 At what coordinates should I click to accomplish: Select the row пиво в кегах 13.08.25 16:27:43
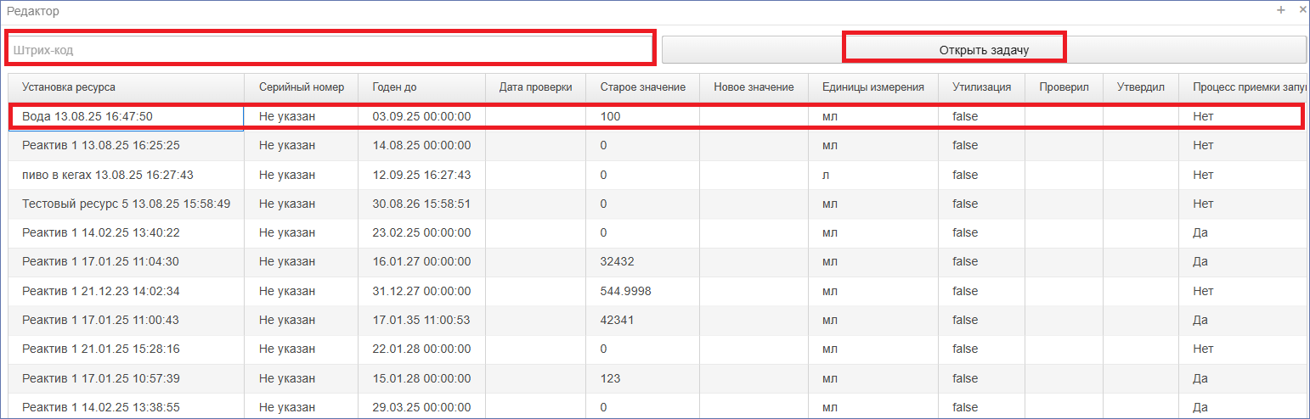[658, 175]
